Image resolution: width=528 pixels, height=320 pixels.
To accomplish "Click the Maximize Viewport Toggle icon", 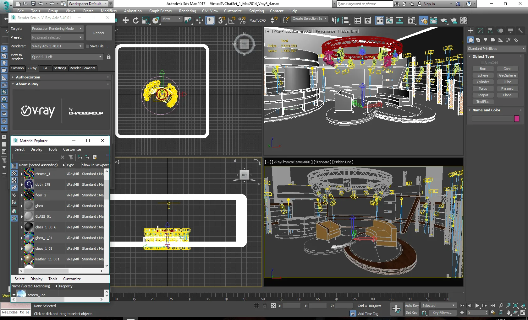I will [522, 312].
